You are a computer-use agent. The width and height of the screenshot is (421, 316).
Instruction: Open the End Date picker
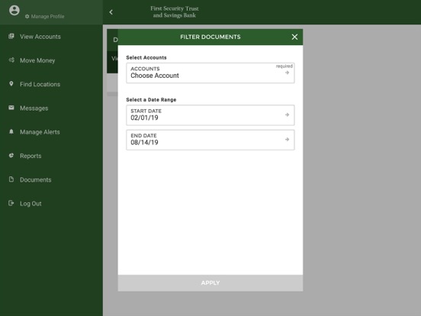210,140
